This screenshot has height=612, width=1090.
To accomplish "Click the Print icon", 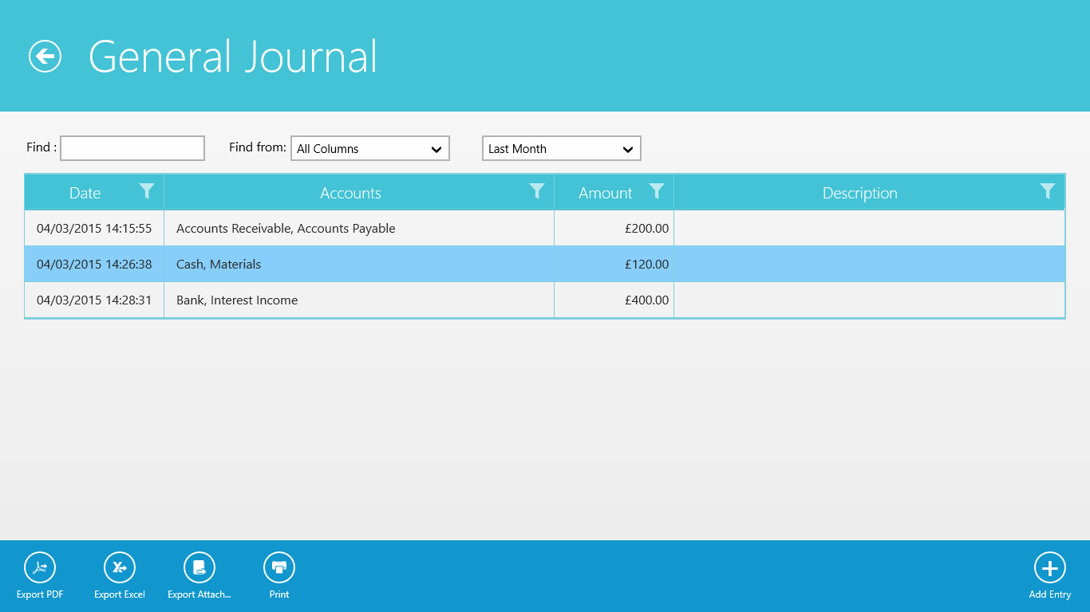I will click(x=279, y=567).
